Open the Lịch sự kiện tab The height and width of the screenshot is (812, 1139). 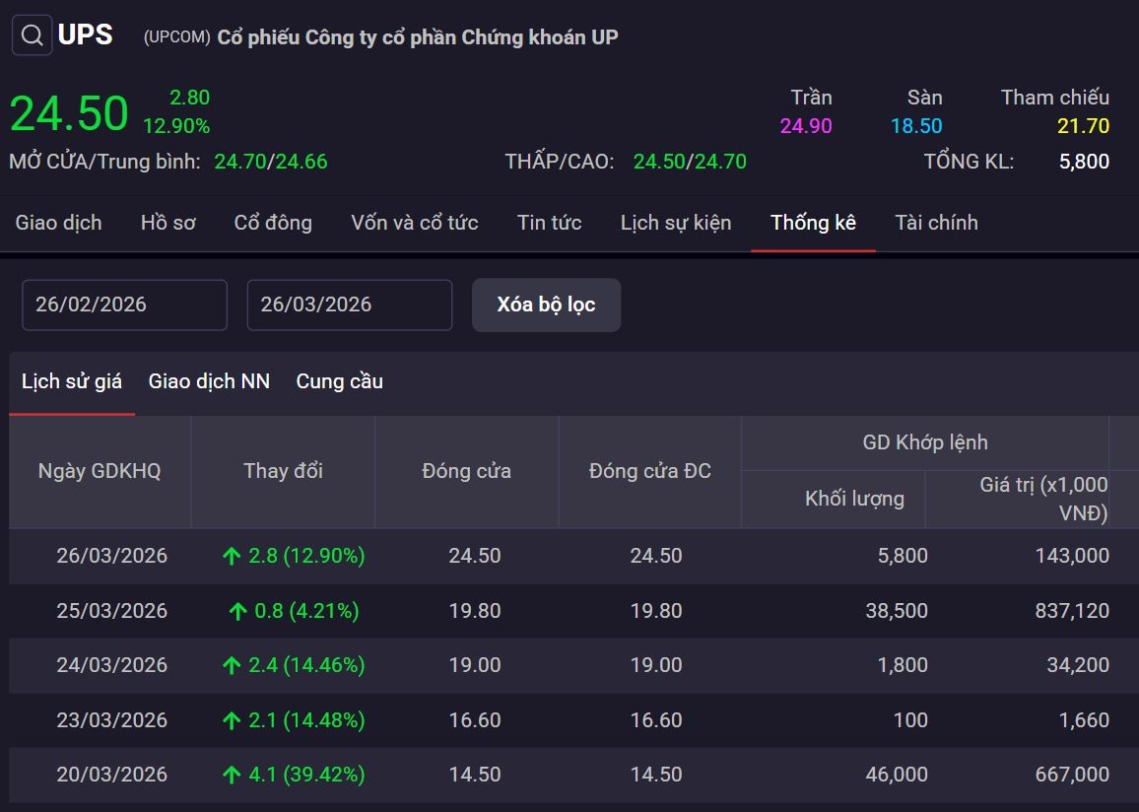coord(676,223)
